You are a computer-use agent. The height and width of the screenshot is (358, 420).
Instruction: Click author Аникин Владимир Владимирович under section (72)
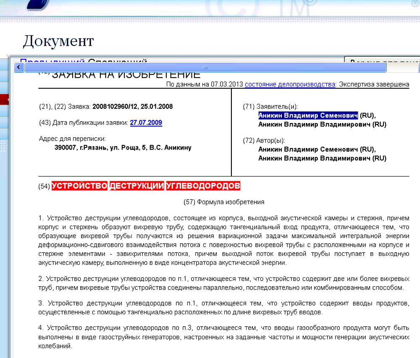click(x=322, y=158)
